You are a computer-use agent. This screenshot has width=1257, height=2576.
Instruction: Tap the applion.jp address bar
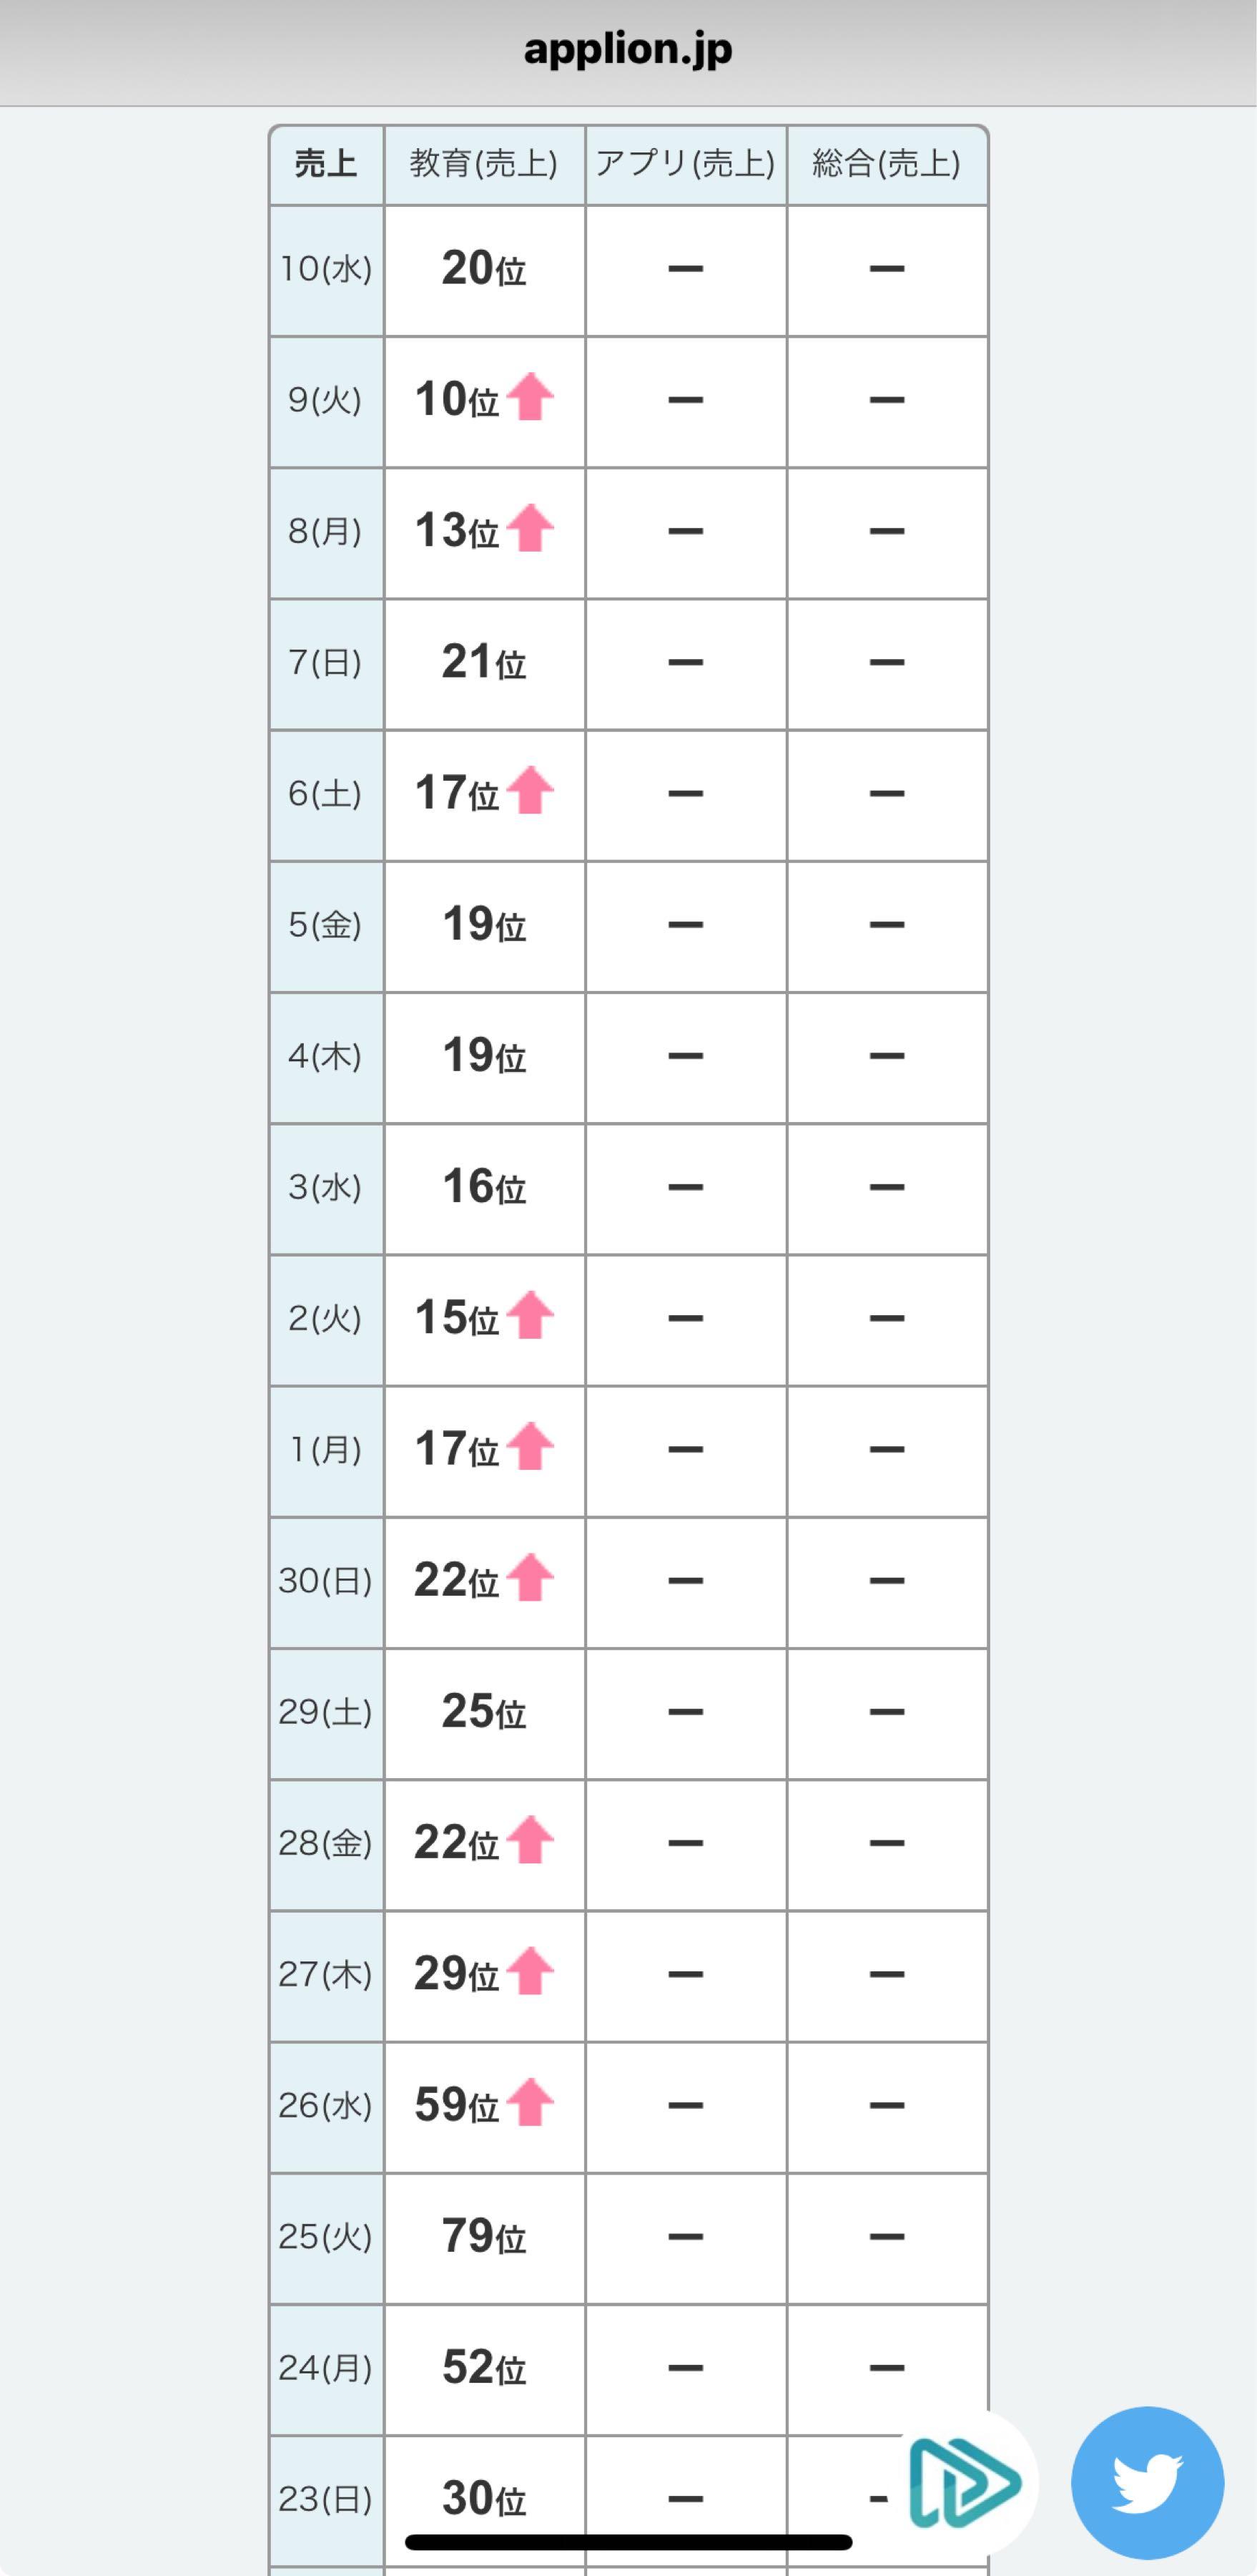click(x=628, y=50)
